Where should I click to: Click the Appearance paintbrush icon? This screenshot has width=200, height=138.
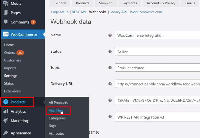coord(6,133)
